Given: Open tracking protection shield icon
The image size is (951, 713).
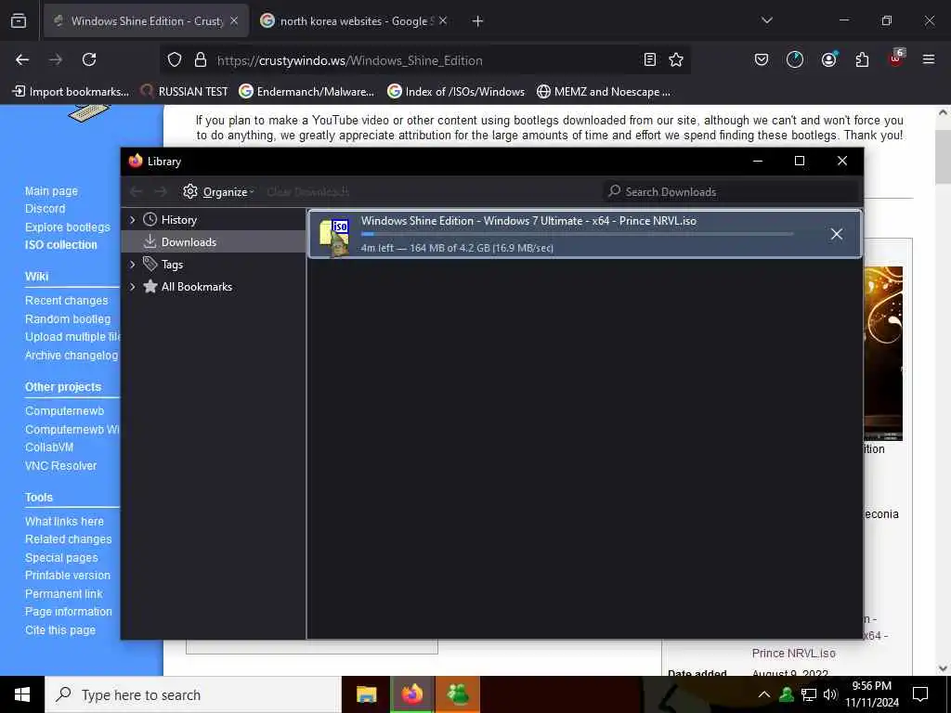Looking at the screenshot, I should click(x=175, y=60).
